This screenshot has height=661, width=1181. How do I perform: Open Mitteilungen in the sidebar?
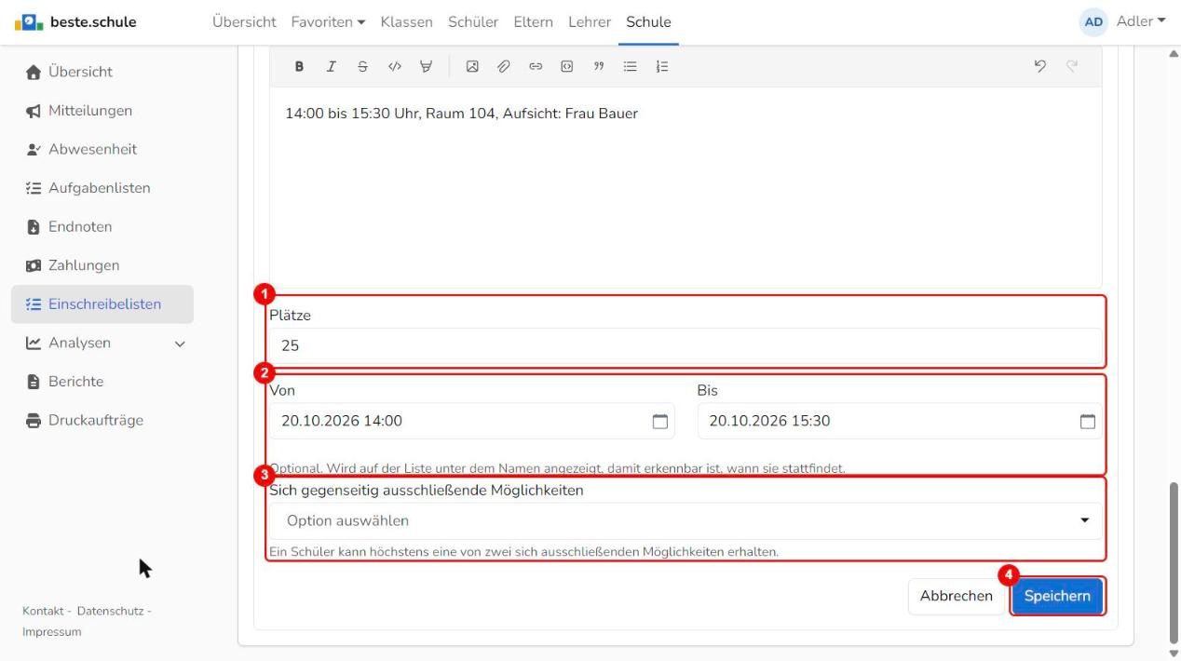[x=102, y=111]
